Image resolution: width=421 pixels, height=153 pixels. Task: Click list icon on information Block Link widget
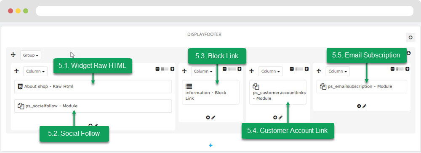tap(189, 86)
